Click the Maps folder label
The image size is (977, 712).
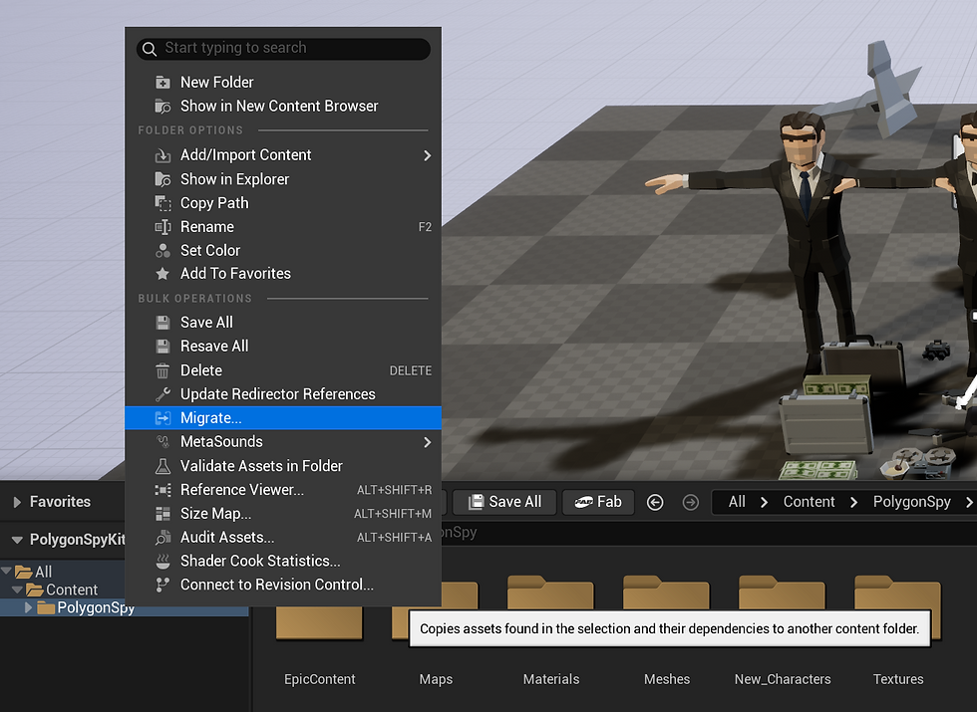[436, 679]
